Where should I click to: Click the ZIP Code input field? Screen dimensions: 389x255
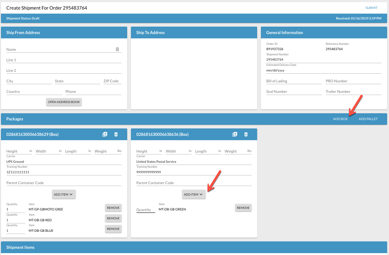coord(112,81)
